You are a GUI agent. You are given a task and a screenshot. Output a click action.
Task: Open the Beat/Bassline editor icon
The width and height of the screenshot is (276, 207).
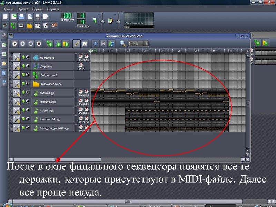pos(13,25)
